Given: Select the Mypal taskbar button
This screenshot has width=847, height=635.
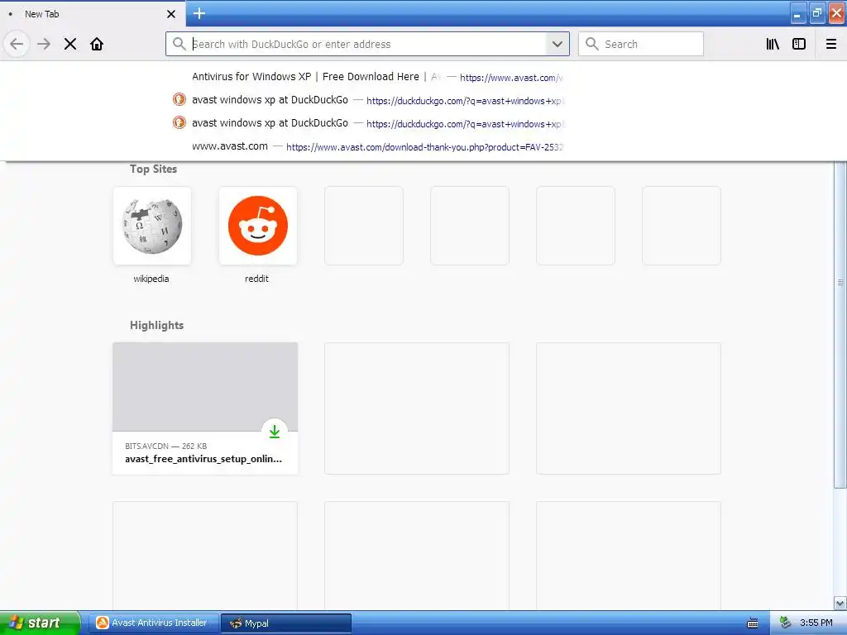Looking at the screenshot, I should click(286, 623).
